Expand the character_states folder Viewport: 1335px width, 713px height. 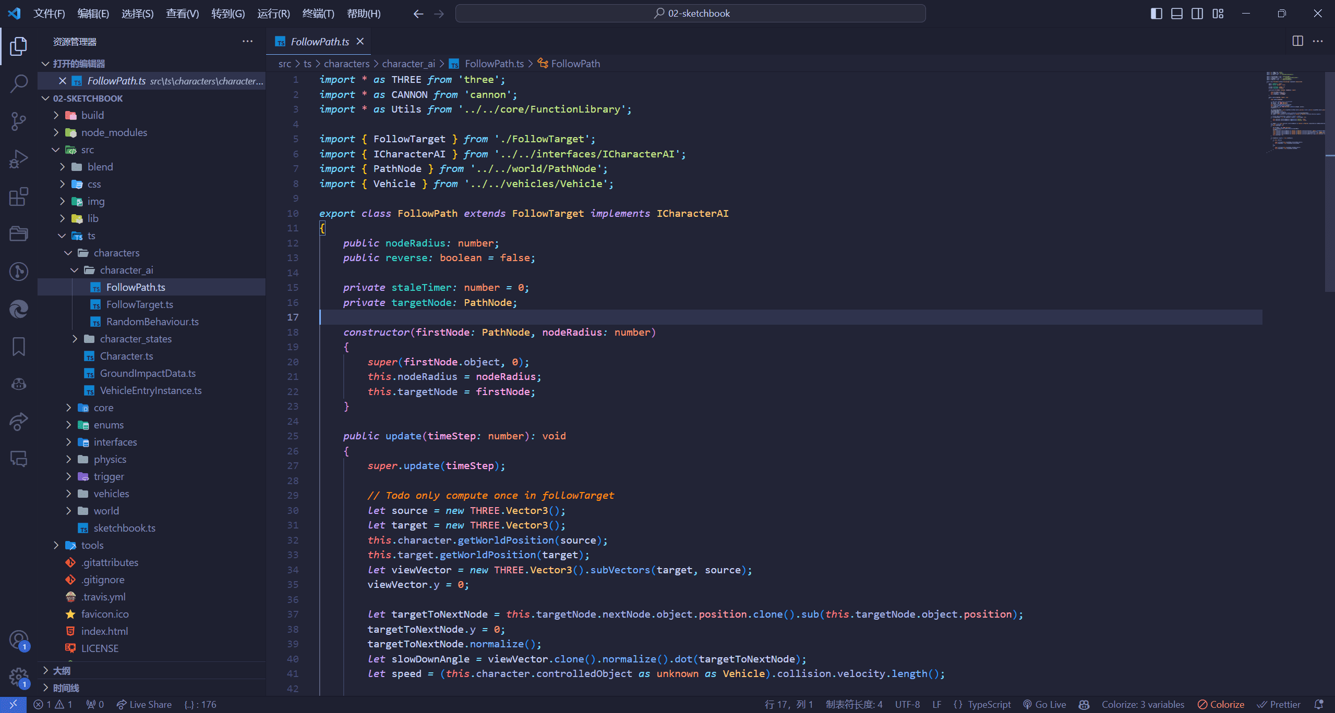coord(75,339)
